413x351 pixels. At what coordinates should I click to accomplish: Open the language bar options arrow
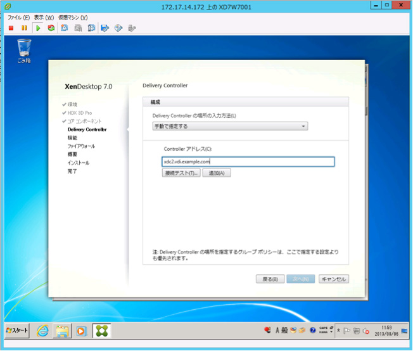331,332
